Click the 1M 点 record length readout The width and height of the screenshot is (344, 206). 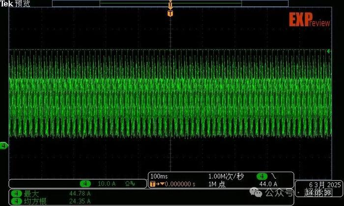pos(217,184)
